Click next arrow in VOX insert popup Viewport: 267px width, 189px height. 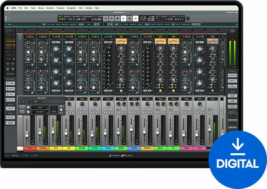click(x=26, y=102)
